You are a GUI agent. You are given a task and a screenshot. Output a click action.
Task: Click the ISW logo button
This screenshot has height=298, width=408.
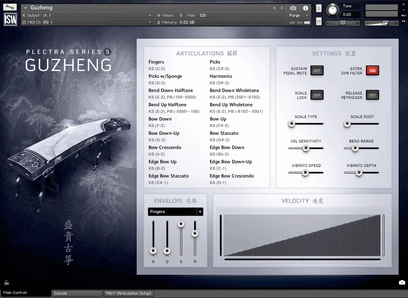click(10, 20)
